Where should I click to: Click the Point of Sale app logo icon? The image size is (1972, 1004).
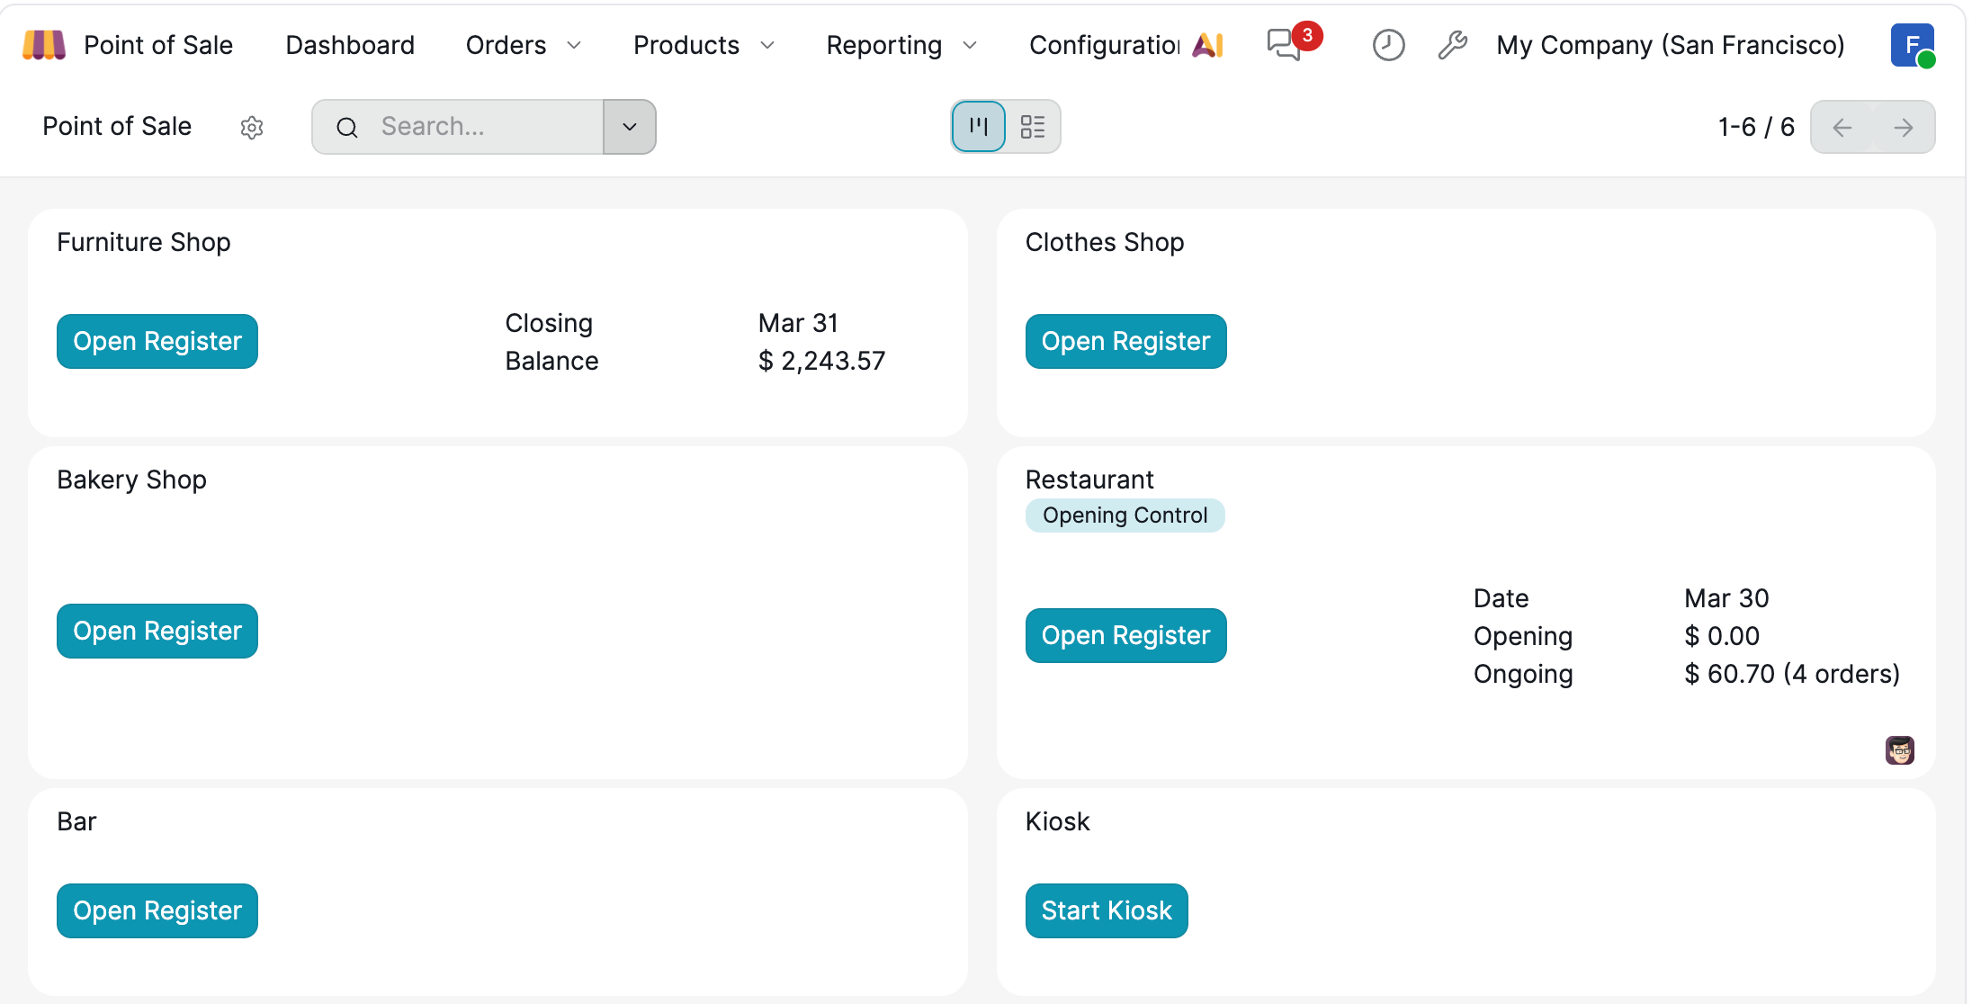[x=43, y=45]
